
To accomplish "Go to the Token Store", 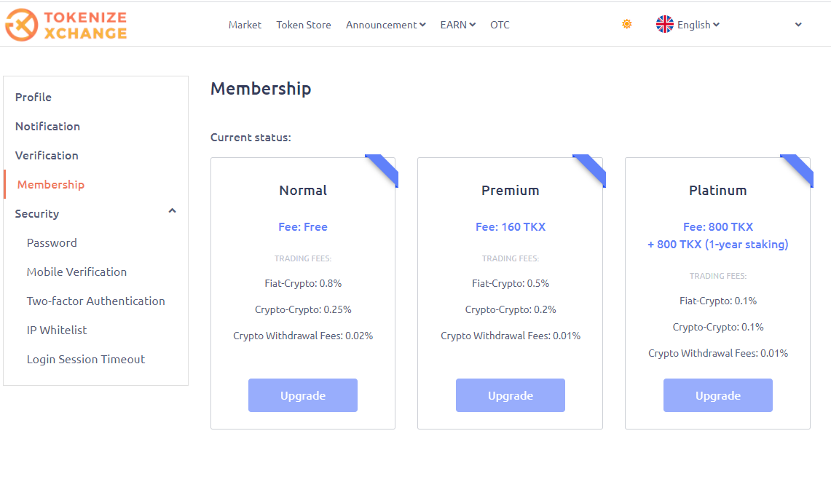I will (x=304, y=25).
